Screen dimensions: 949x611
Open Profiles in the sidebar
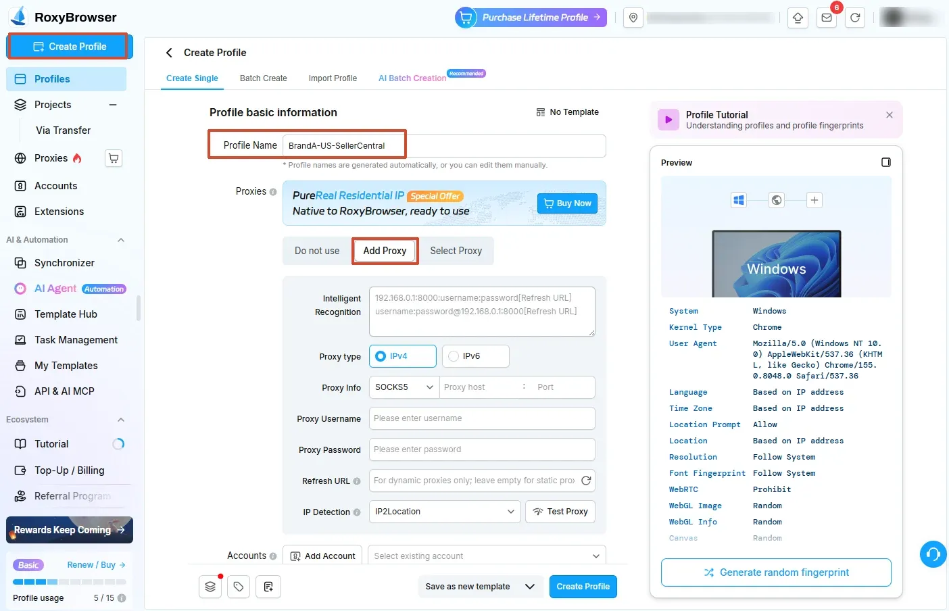(66, 79)
